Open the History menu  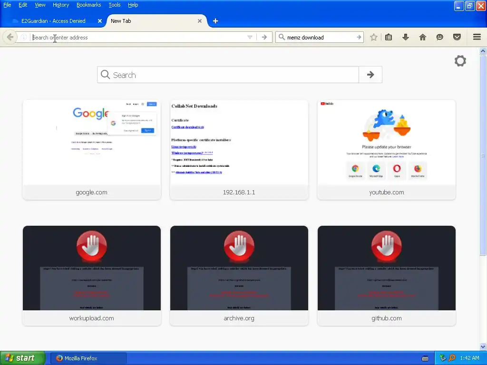[x=61, y=5]
